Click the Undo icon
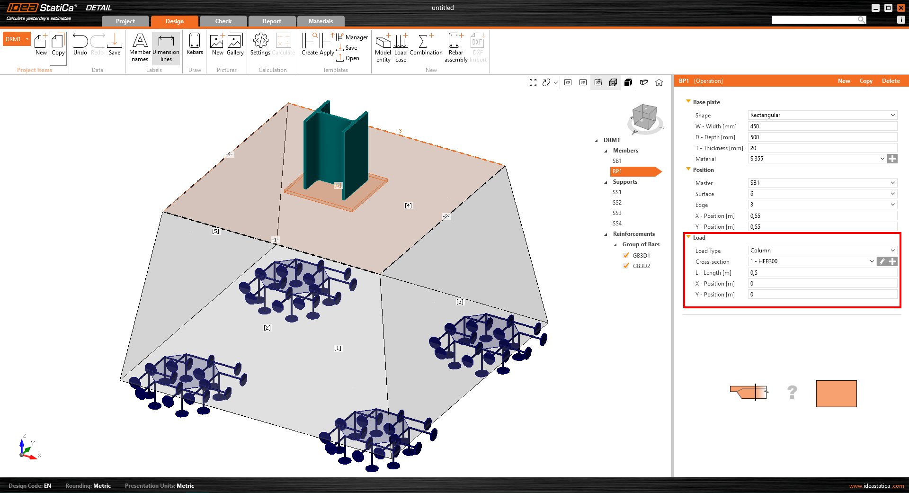Screen dimensions: 909x493 point(80,44)
